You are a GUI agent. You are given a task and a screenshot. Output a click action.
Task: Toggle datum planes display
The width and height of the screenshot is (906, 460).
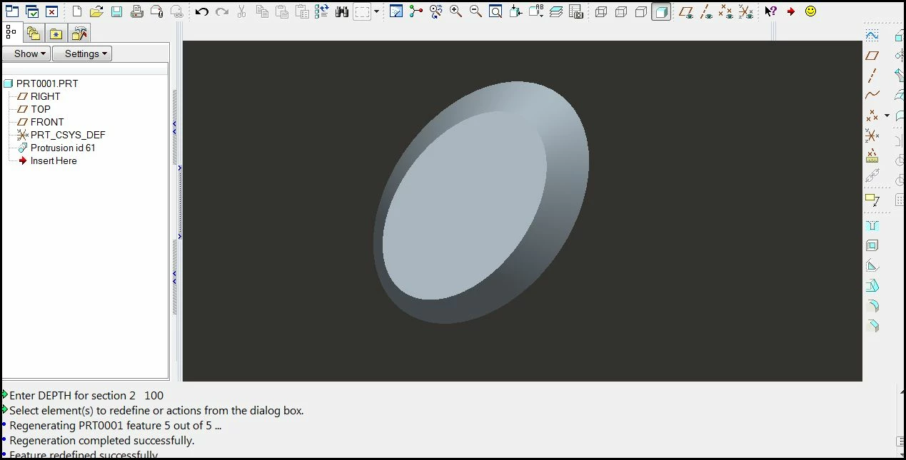[686, 11]
